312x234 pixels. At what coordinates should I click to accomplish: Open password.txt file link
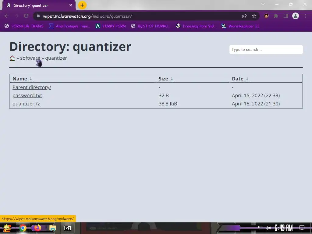[x=27, y=95]
